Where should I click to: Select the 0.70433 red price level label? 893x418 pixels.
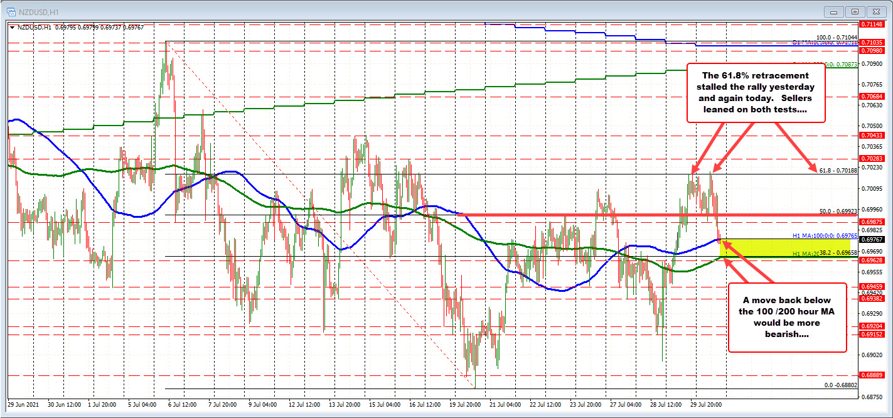[872, 136]
